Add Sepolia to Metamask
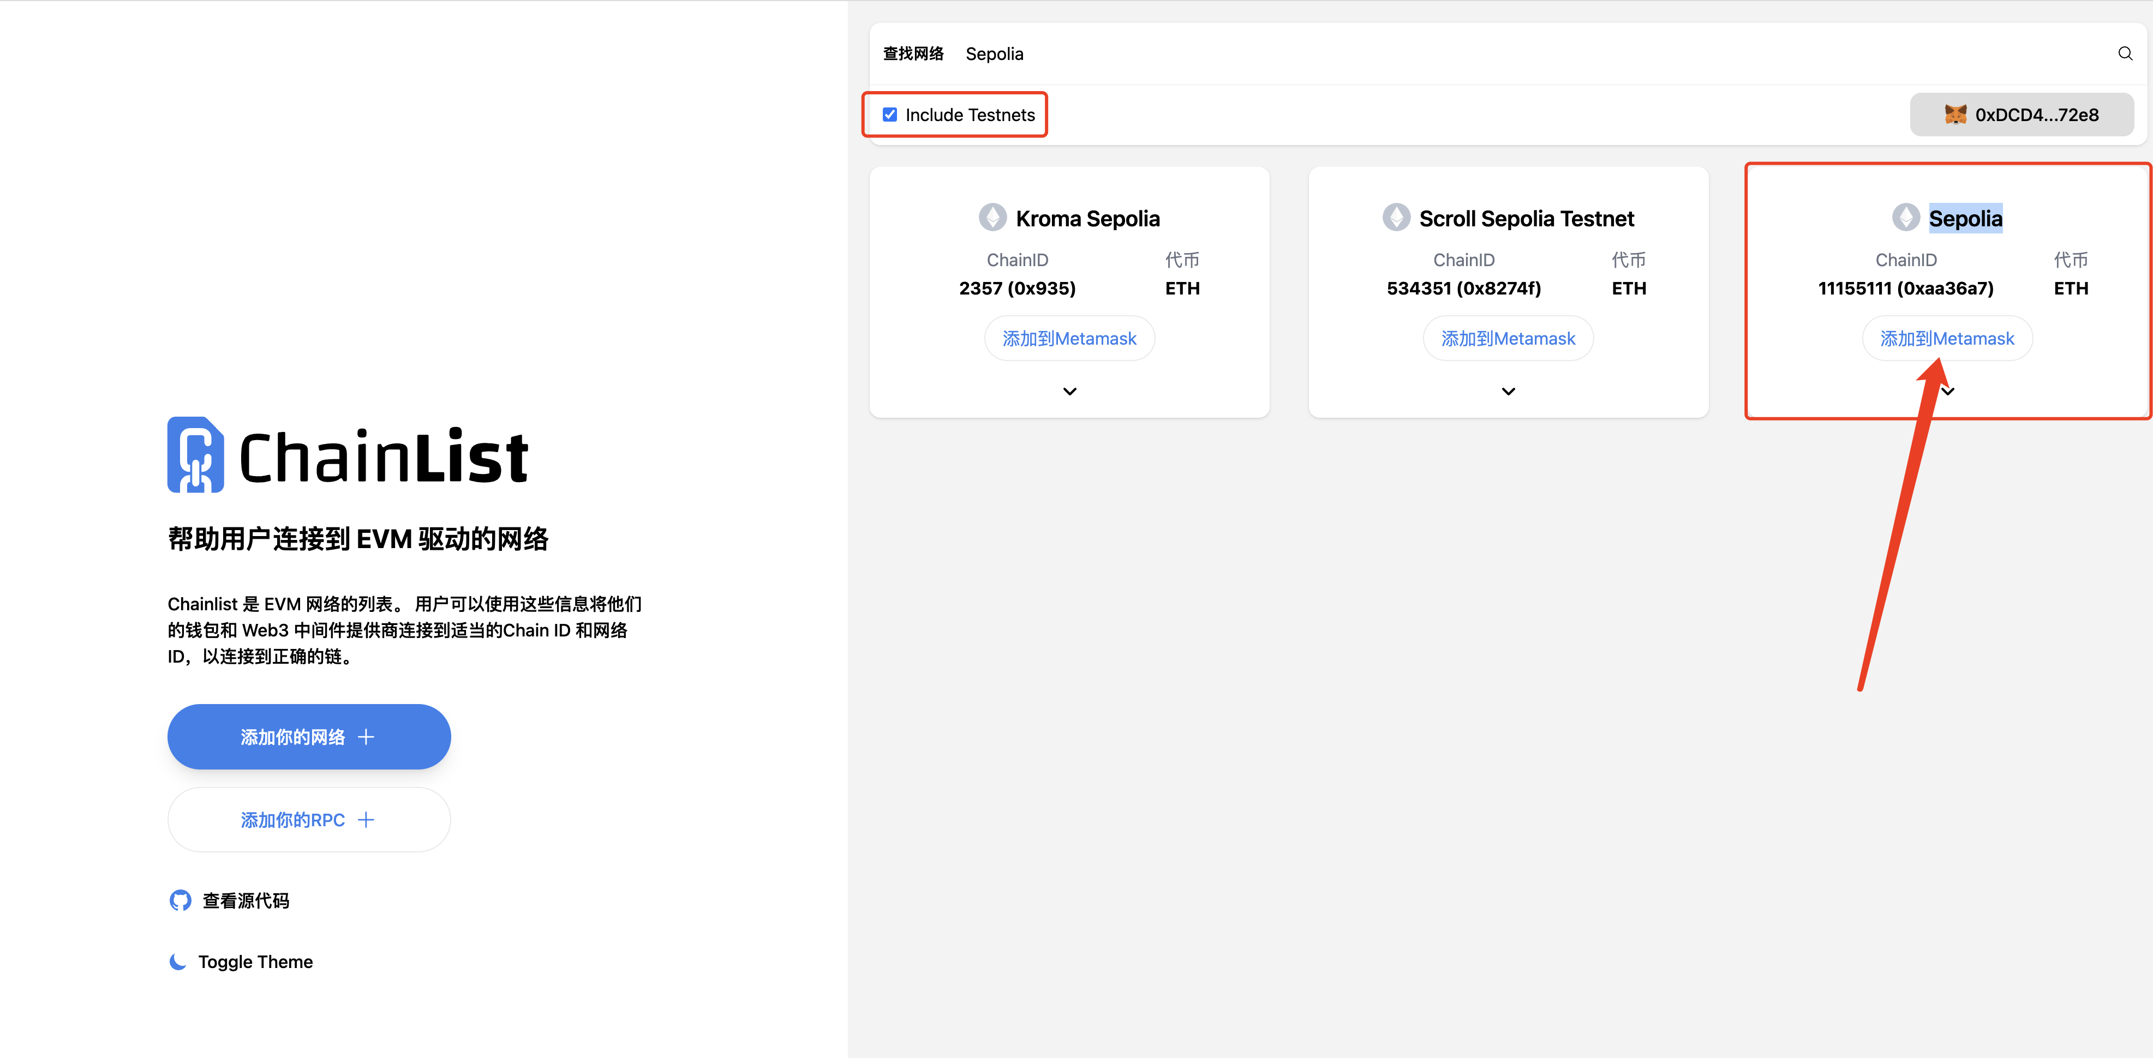Viewport: 2153px width, 1058px height. [x=1947, y=339]
